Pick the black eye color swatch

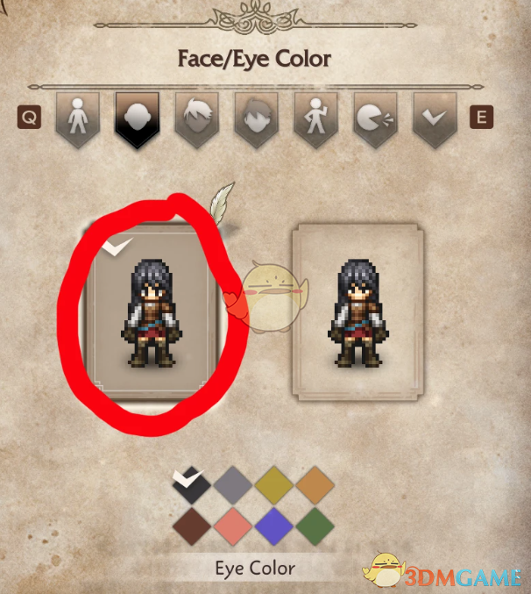click(192, 485)
